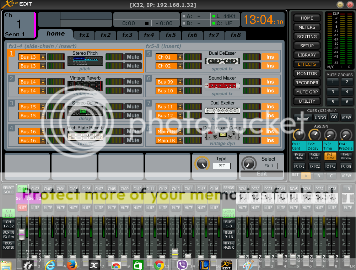Click the Ch13 fader handle
Image resolution: width=356 pixels, height=270 pixels.
coord(175,252)
